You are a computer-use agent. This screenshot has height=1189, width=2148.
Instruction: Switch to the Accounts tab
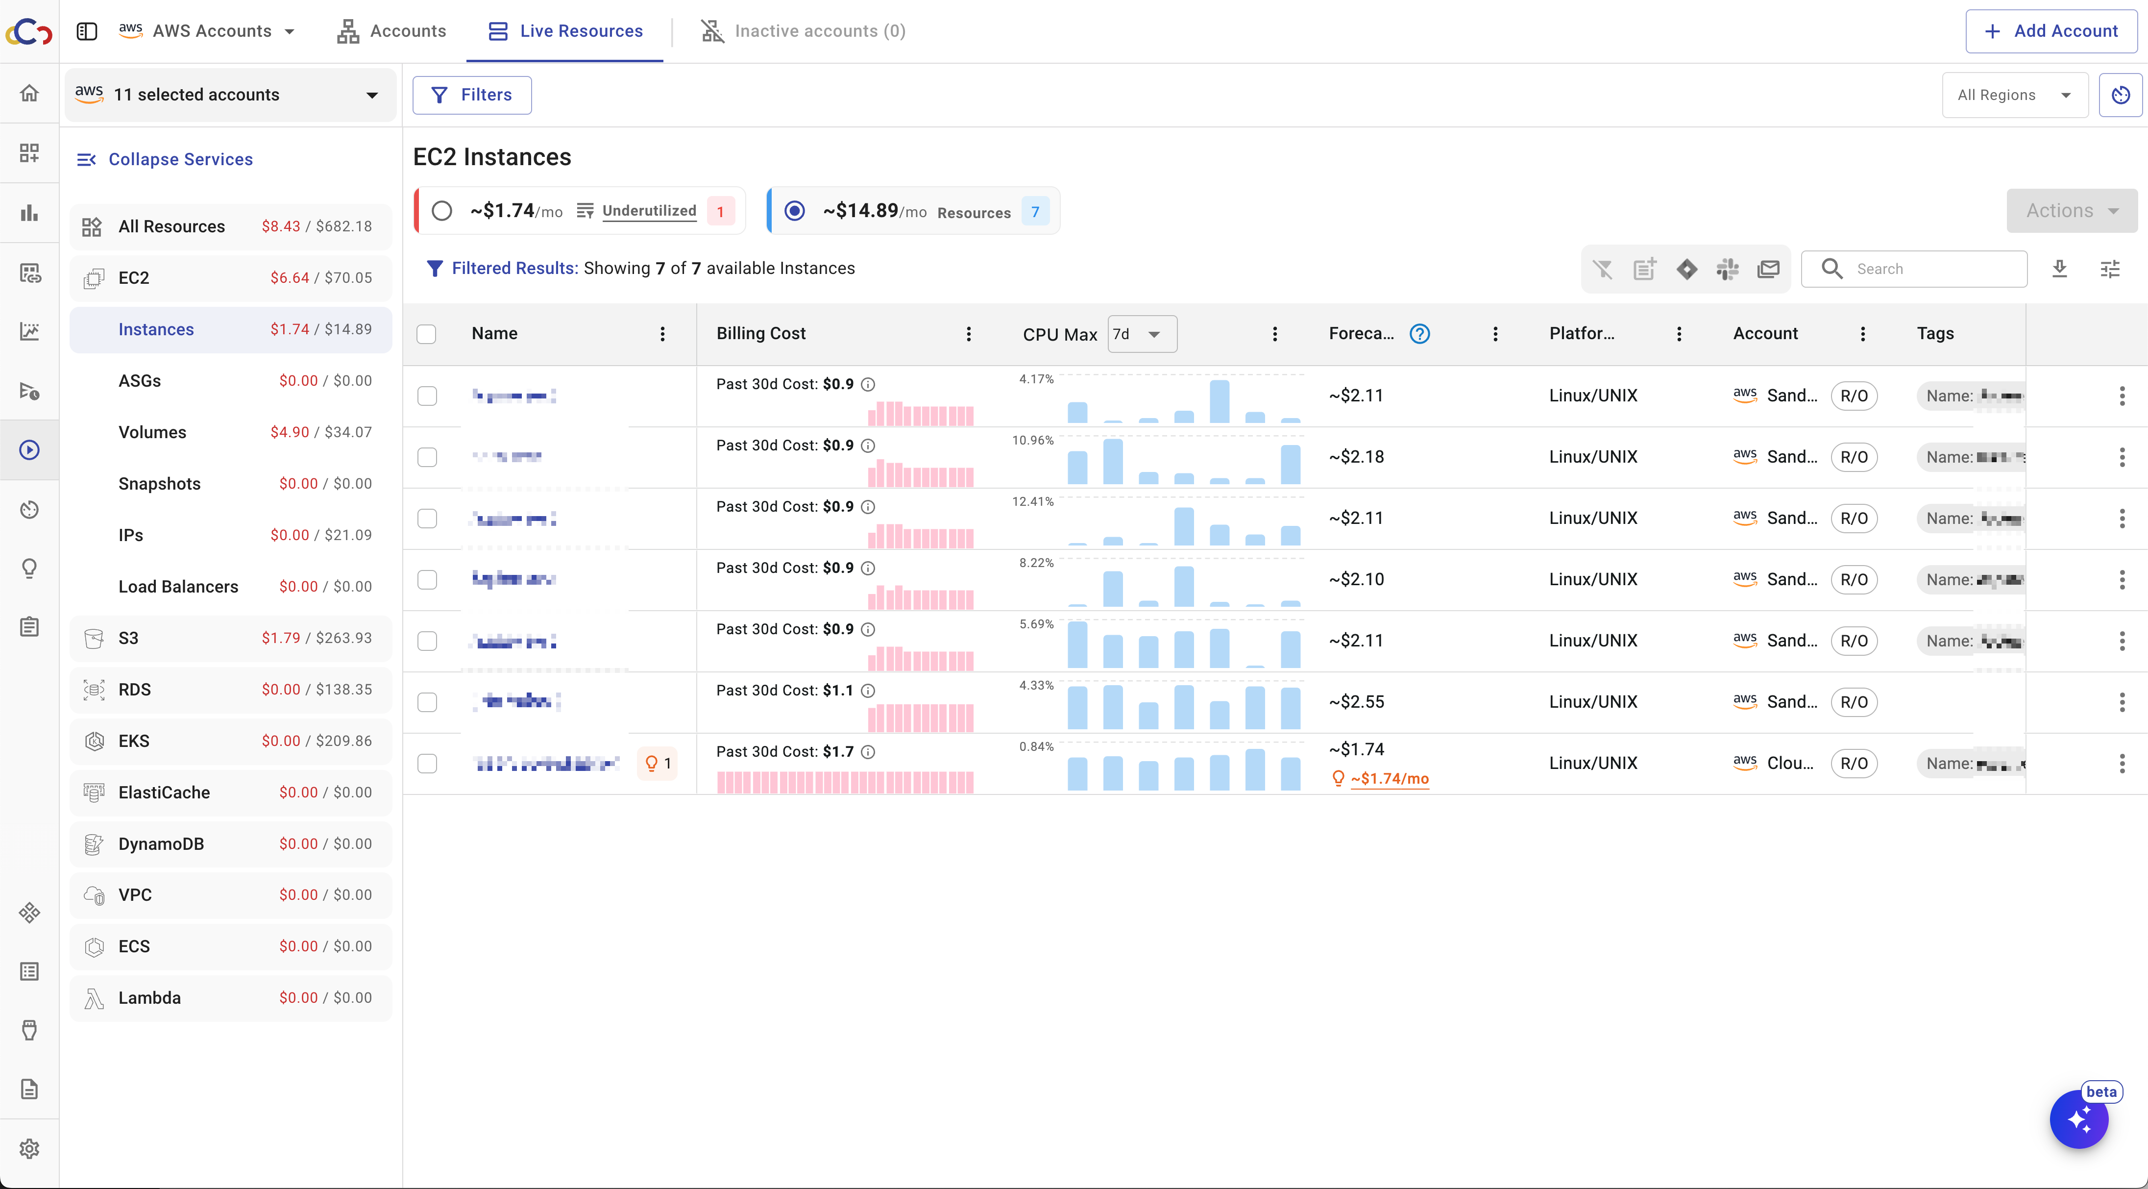[391, 31]
